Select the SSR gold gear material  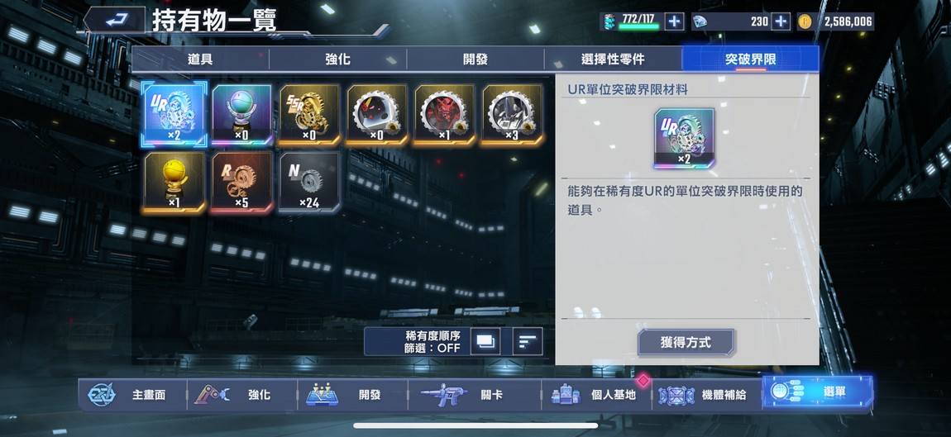click(309, 115)
